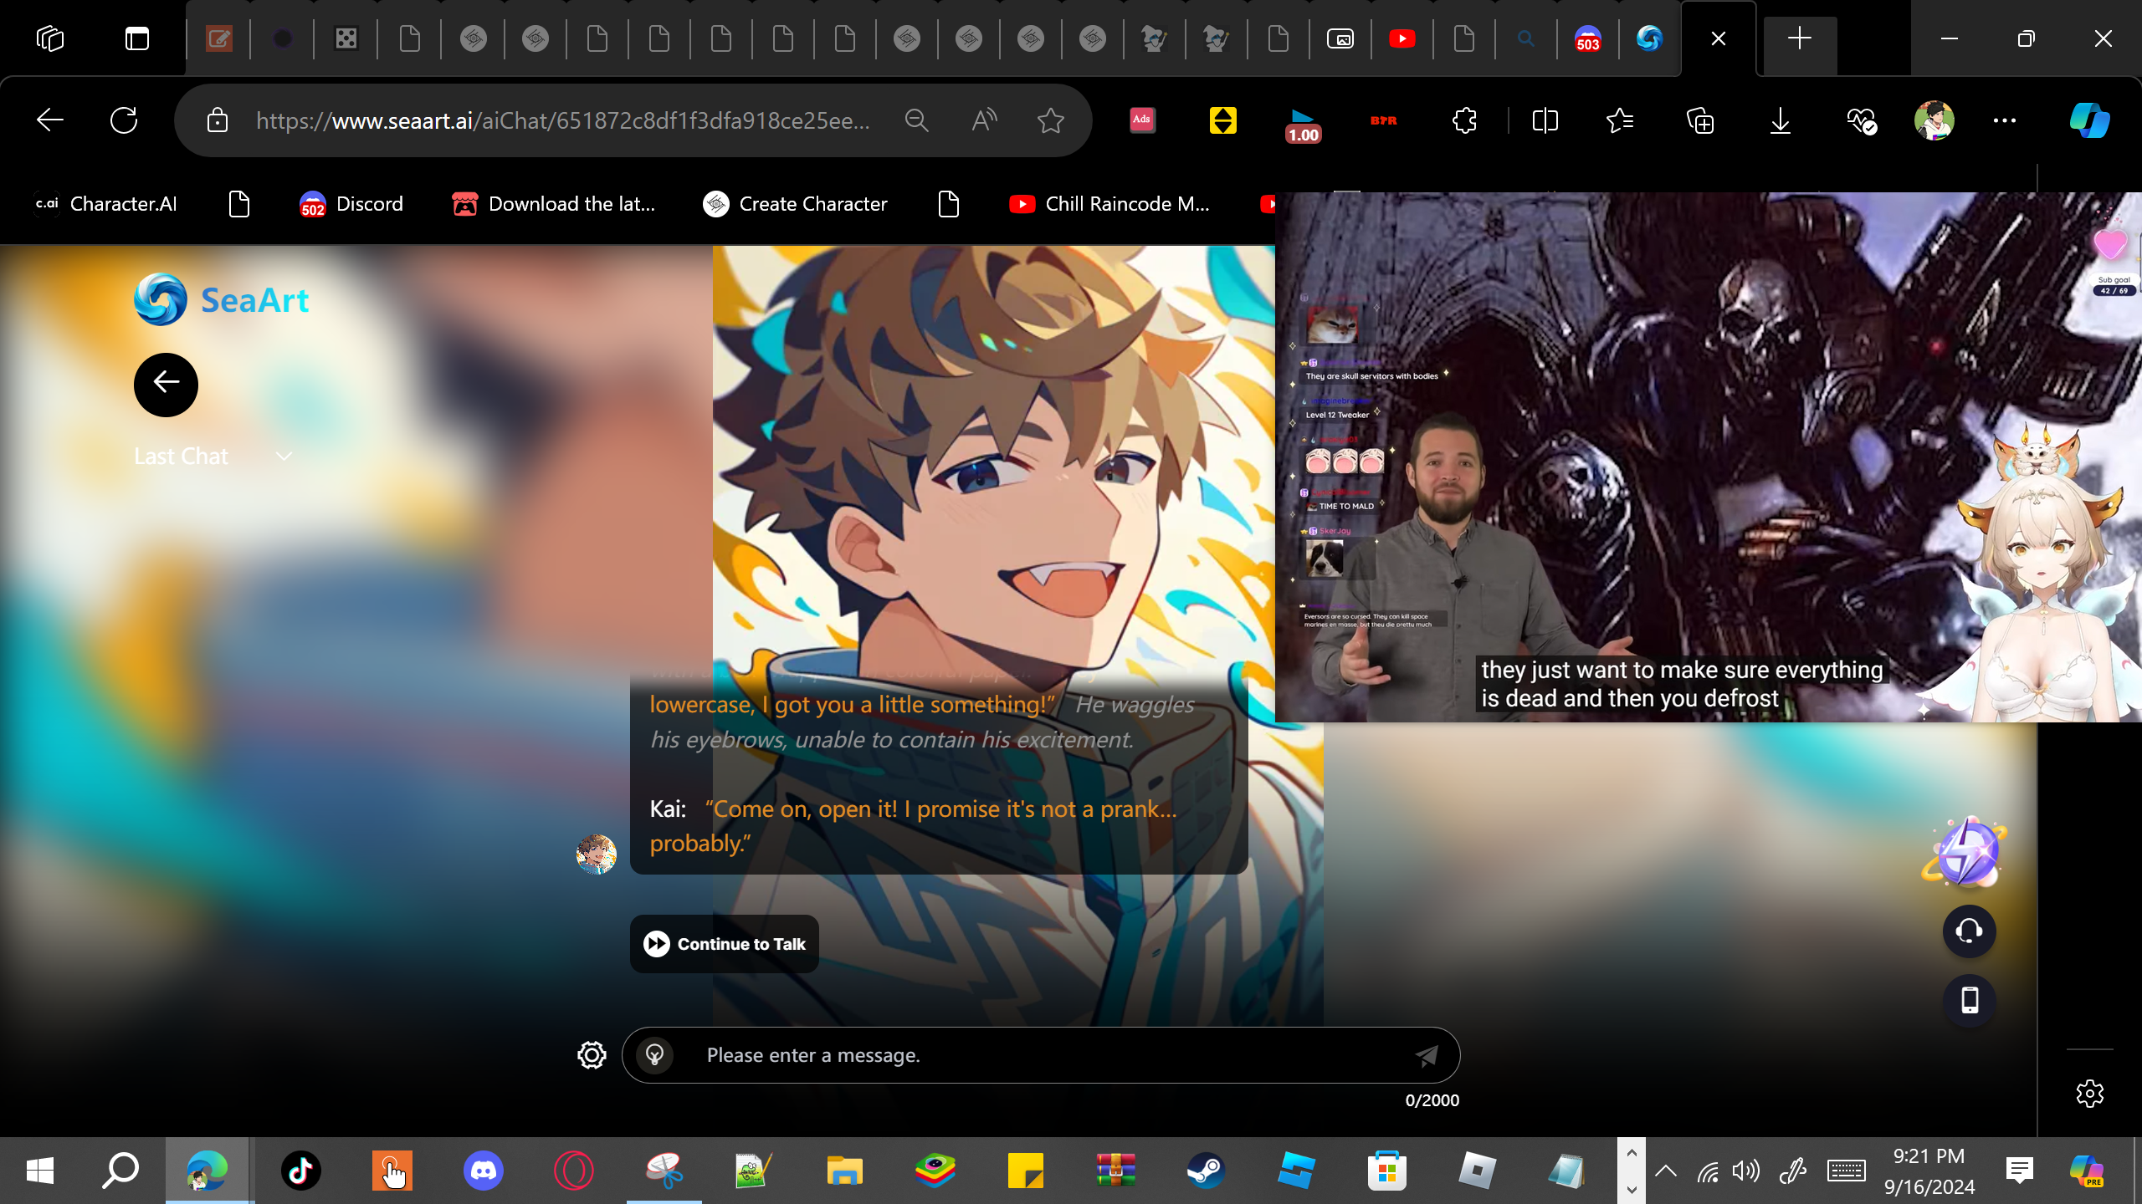Open Edge Settings and more menu
This screenshot has height=1204, width=2142.
2005,120
